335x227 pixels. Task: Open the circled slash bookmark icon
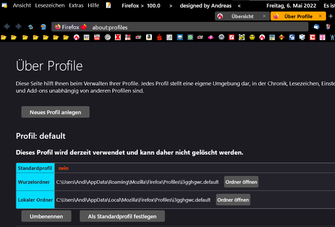pyautogui.click(x=108, y=37)
